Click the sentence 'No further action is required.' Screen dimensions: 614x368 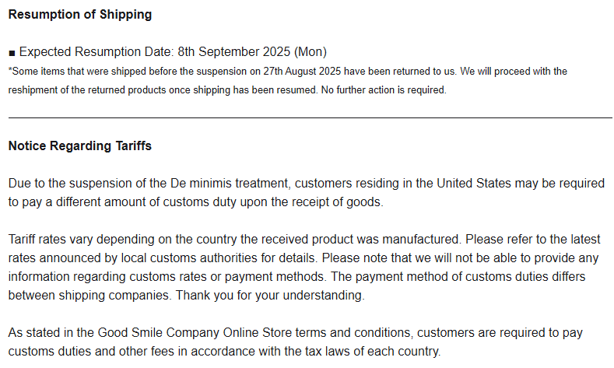tap(384, 90)
